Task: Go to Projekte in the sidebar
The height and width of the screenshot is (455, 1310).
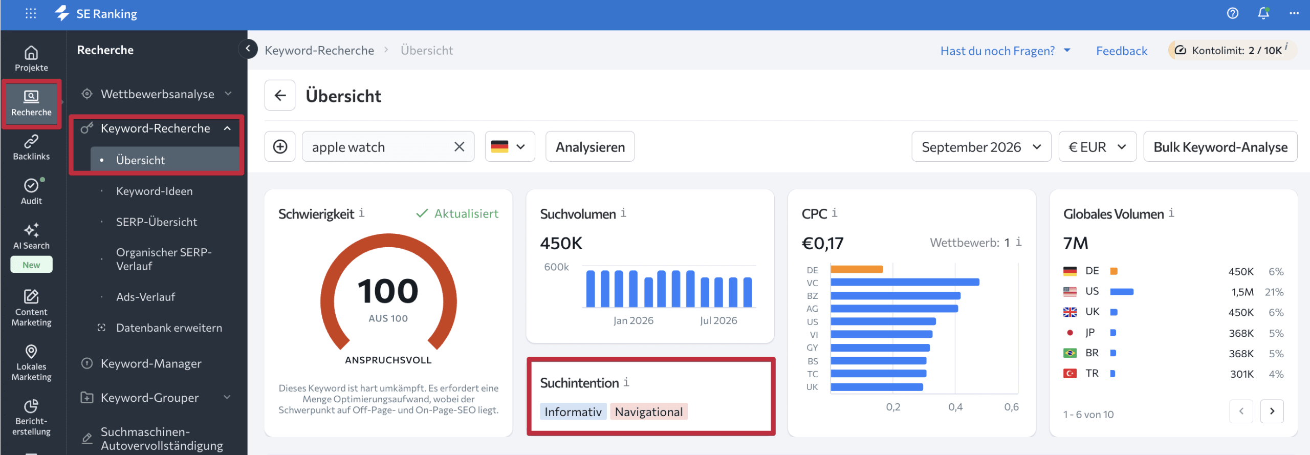Action: click(31, 58)
